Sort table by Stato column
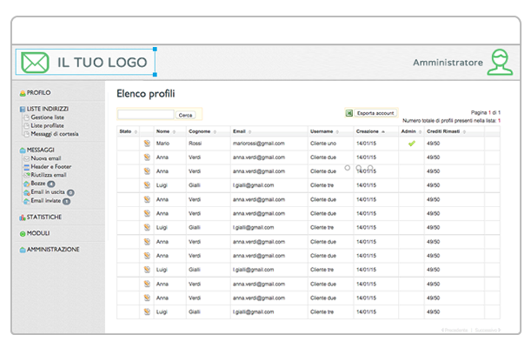531x348 pixels. [128, 131]
